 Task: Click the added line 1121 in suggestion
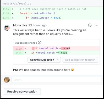pos(56,53)
